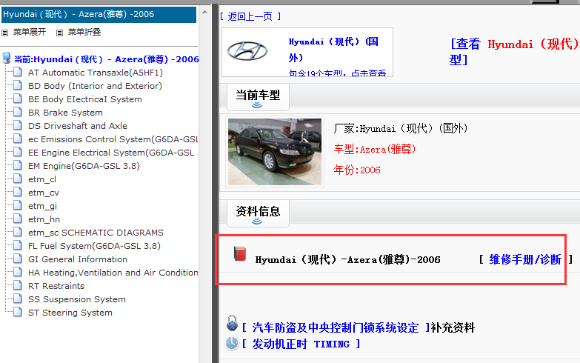Collapse the 当前车型 section arrow
The width and height of the screenshot is (580, 363).
(257, 105)
